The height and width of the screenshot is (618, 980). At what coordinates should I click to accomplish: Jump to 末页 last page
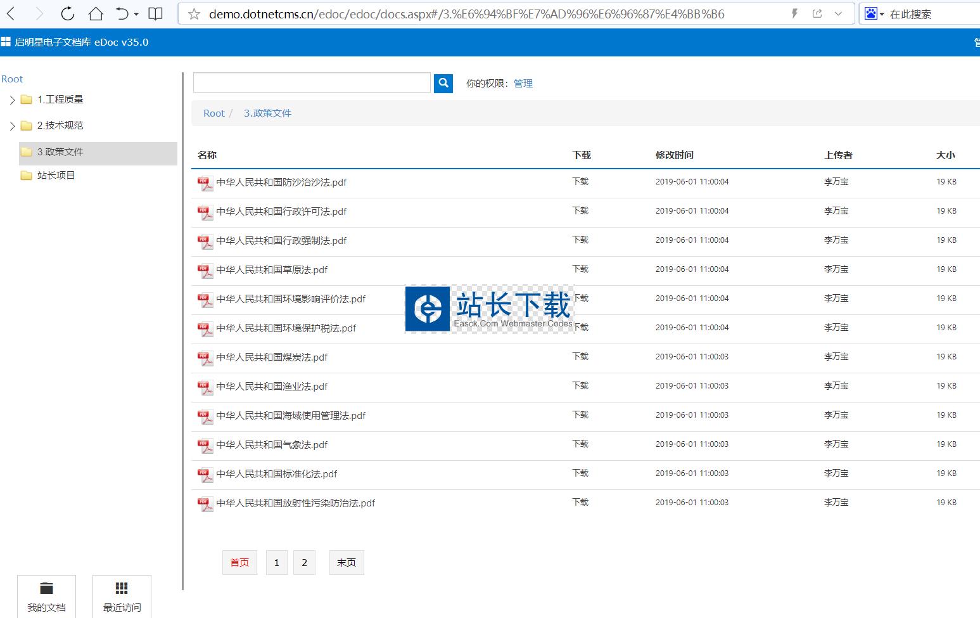coord(347,563)
